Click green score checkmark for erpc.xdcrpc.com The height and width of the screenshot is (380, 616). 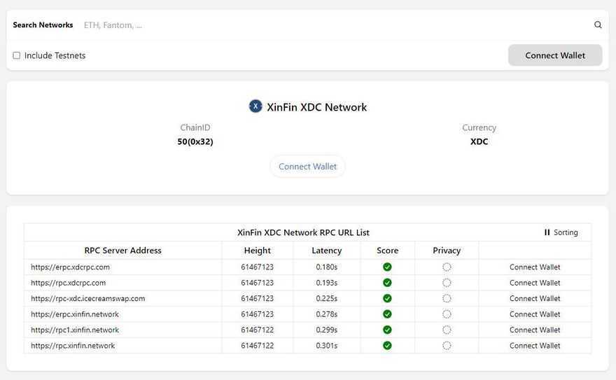tap(387, 267)
